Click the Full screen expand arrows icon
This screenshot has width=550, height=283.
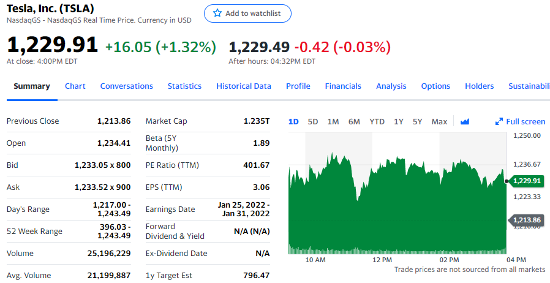coord(499,121)
